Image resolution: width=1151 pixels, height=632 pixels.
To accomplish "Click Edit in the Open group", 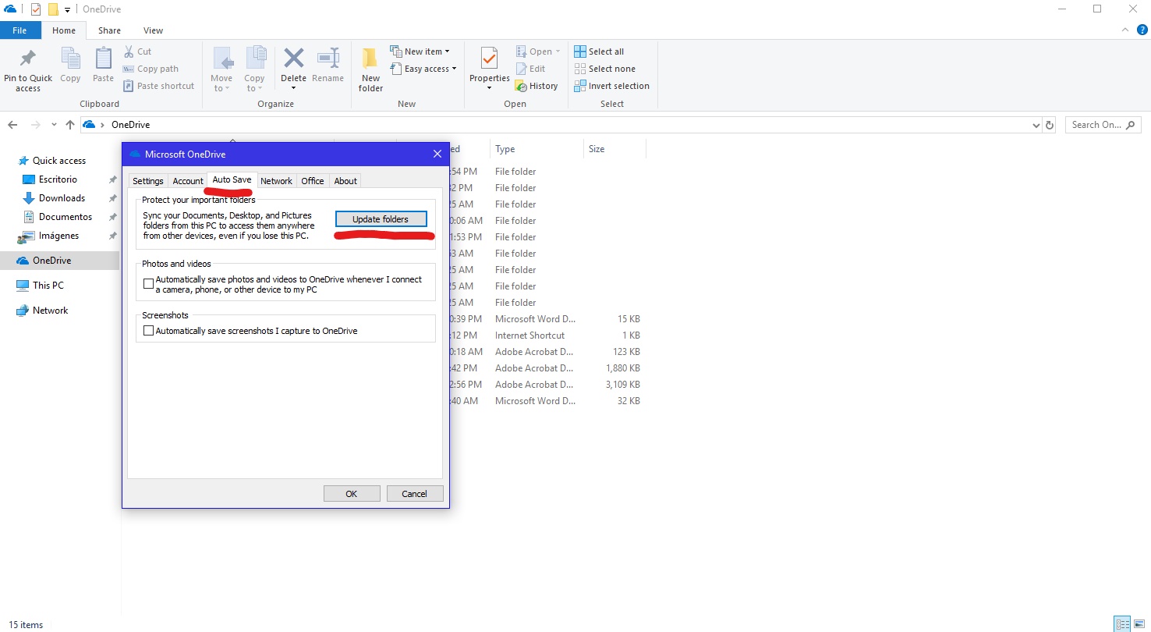I will click(530, 69).
